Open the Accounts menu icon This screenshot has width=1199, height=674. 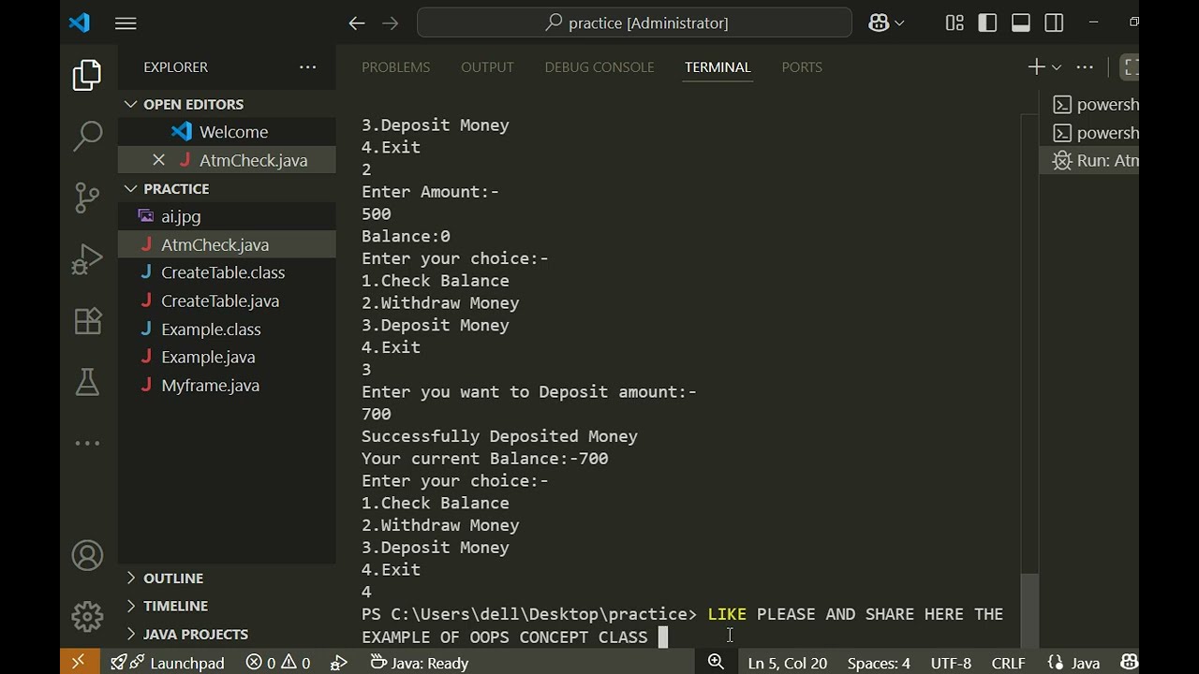click(x=87, y=556)
